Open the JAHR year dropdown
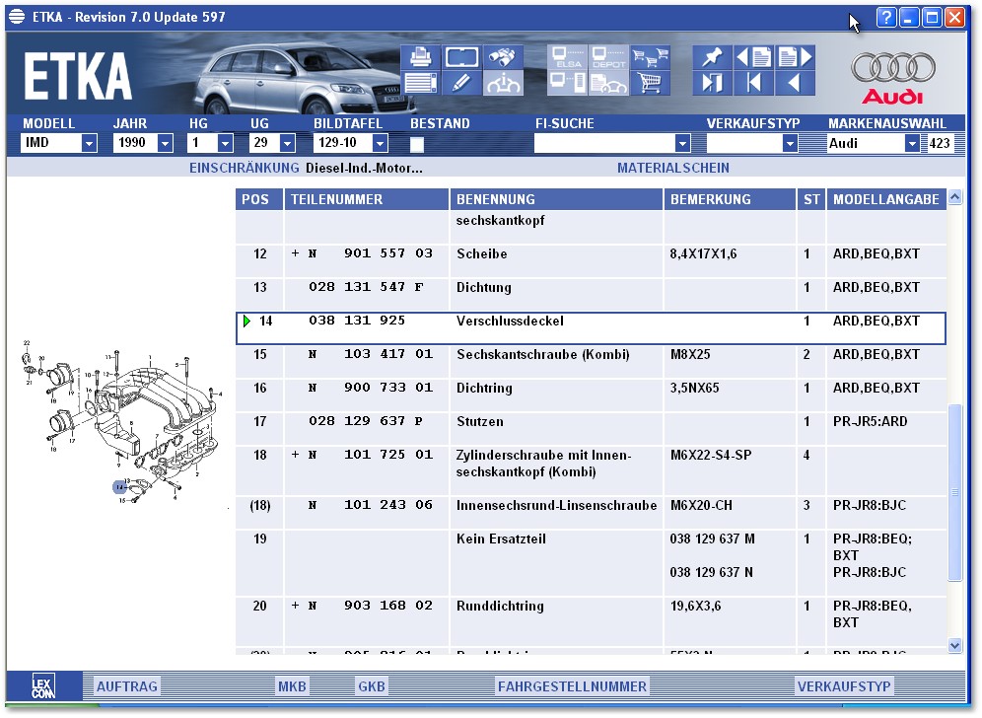 click(x=165, y=143)
